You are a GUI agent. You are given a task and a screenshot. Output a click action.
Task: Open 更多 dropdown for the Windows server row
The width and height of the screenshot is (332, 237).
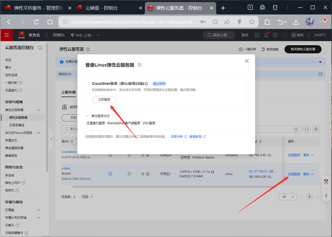tap(308, 155)
